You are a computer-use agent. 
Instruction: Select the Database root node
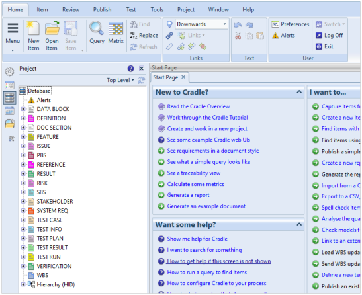(39, 91)
